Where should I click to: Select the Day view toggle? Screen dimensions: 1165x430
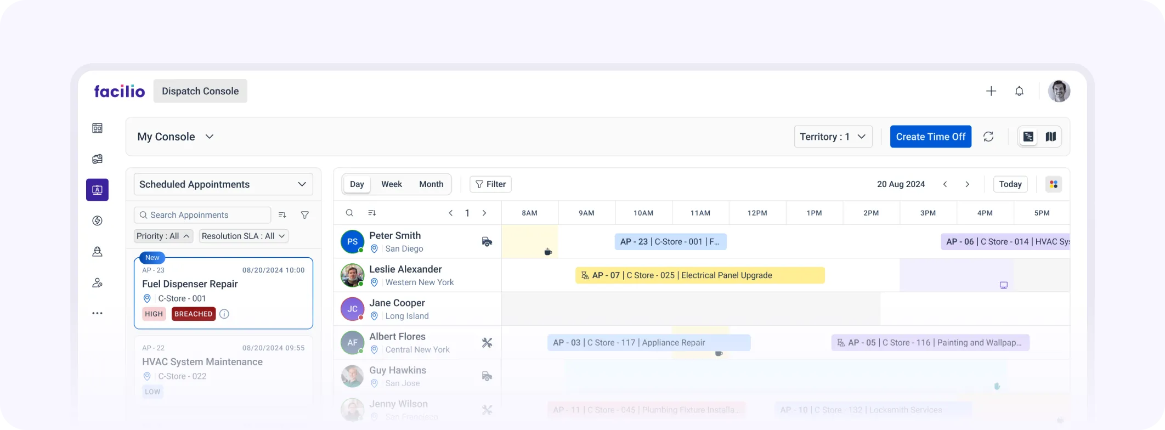pos(357,184)
